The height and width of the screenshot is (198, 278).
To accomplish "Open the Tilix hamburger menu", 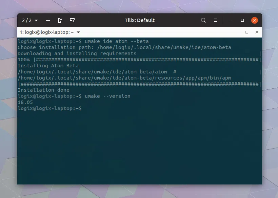I will coord(216,20).
